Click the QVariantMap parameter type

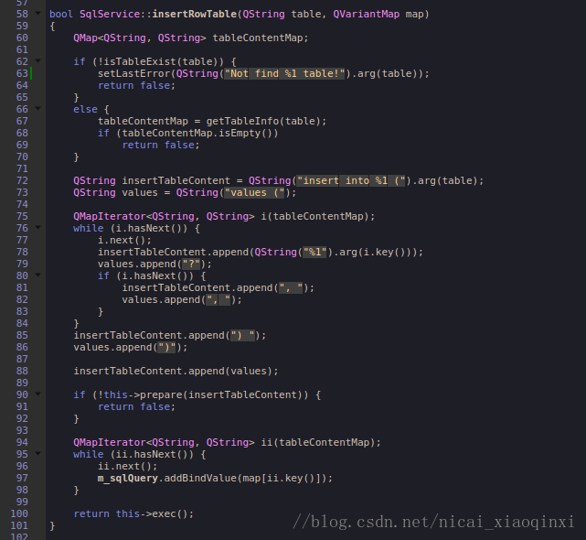point(367,15)
